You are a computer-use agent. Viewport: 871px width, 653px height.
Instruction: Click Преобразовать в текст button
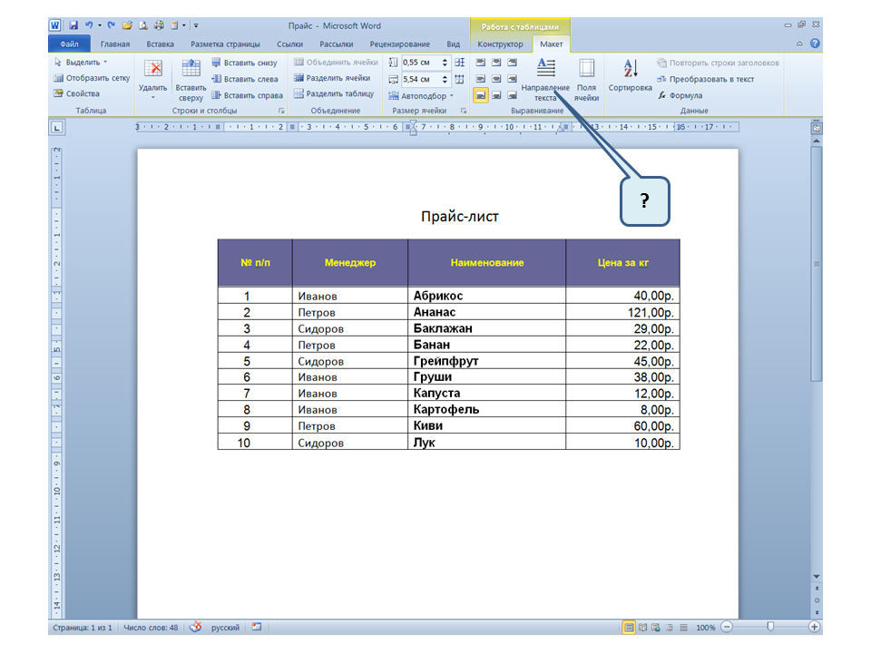point(706,79)
